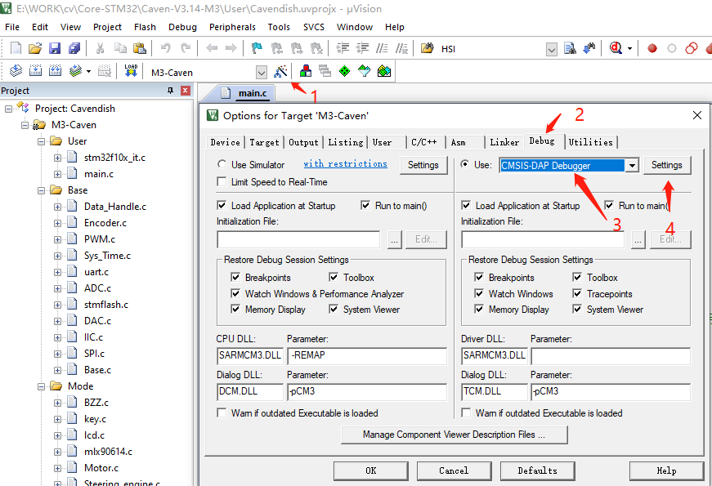Toggle Limit Speed to Real-Time checkbox
The image size is (712, 486).
coord(222,182)
